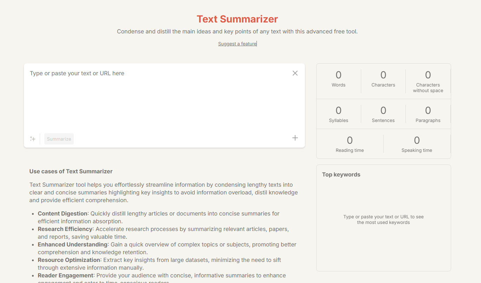Click the Top keywords panel heading
The width and height of the screenshot is (481, 283).
pos(341,175)
